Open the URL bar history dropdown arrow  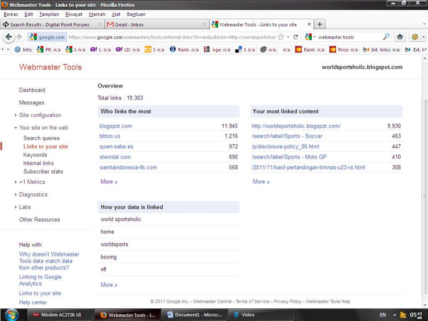(x=288, y=37)
